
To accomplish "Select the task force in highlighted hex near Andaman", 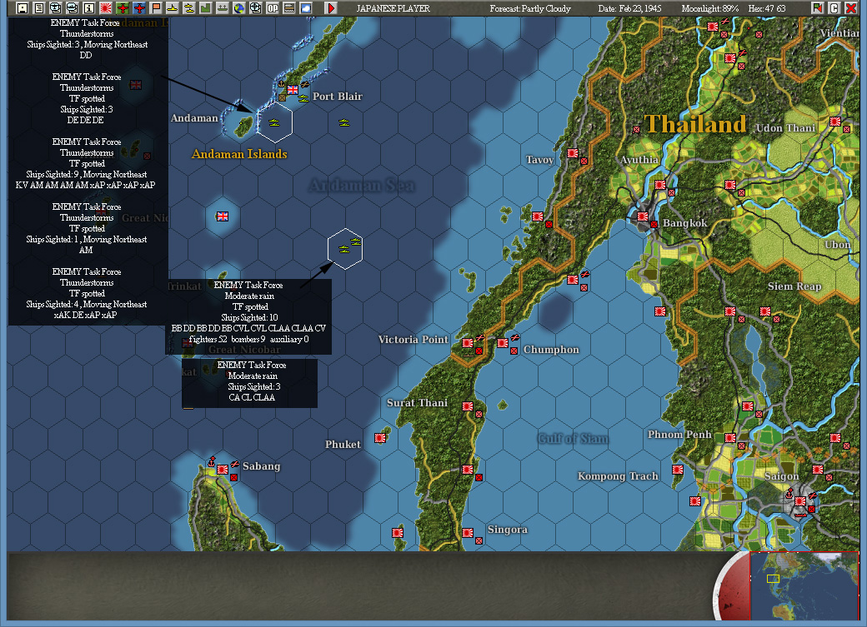I will coord(273,122).
